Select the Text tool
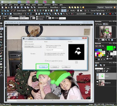The height and width of the screenshot is (106, 117). [1, 64]
